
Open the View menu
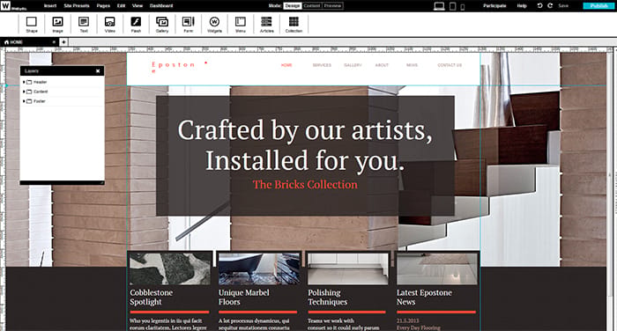click(138, 5)
